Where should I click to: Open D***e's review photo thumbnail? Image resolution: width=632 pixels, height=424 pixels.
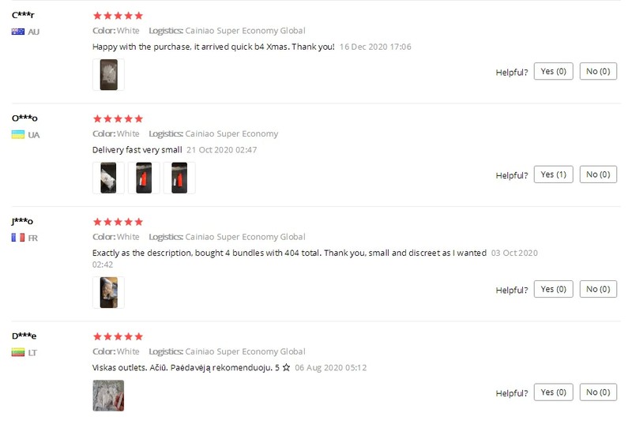tap(108, 396)
